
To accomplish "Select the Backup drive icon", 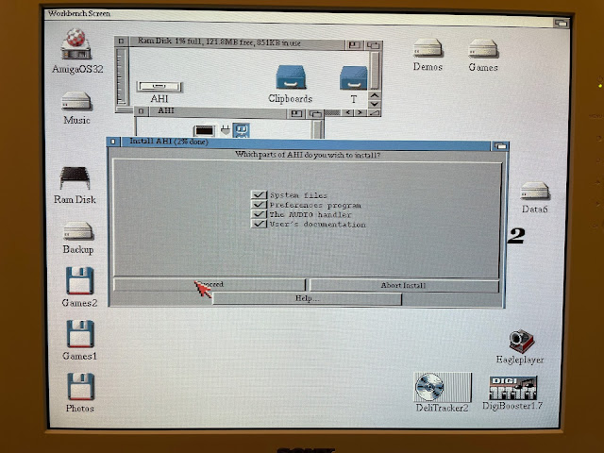I will [x=77, y=230].
